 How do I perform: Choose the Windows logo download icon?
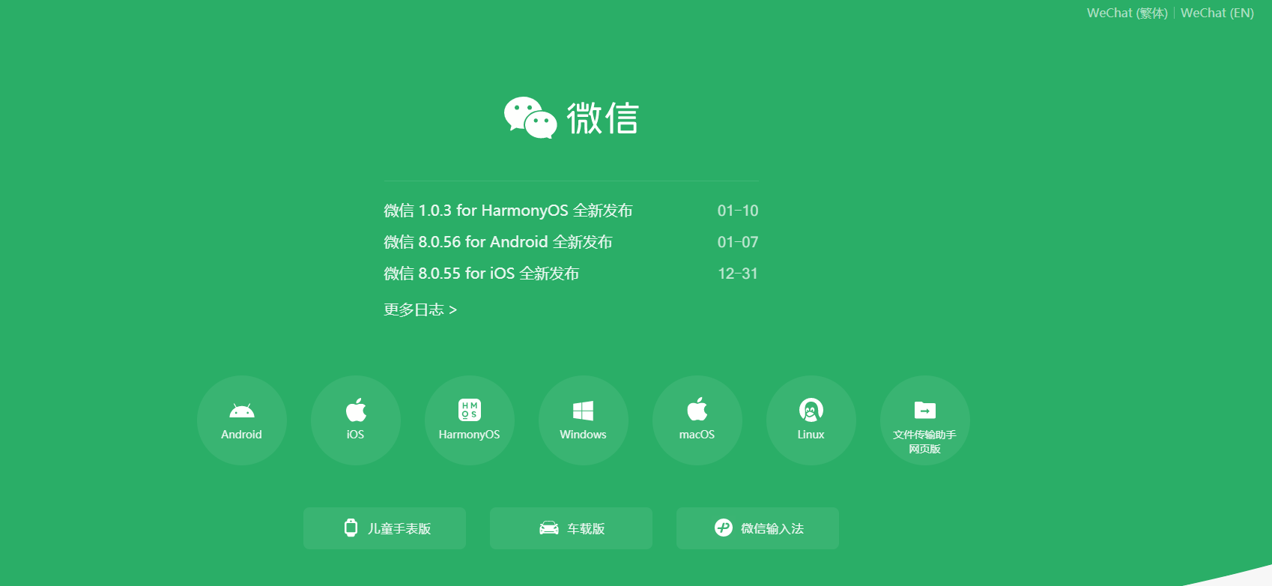point(583,411)
